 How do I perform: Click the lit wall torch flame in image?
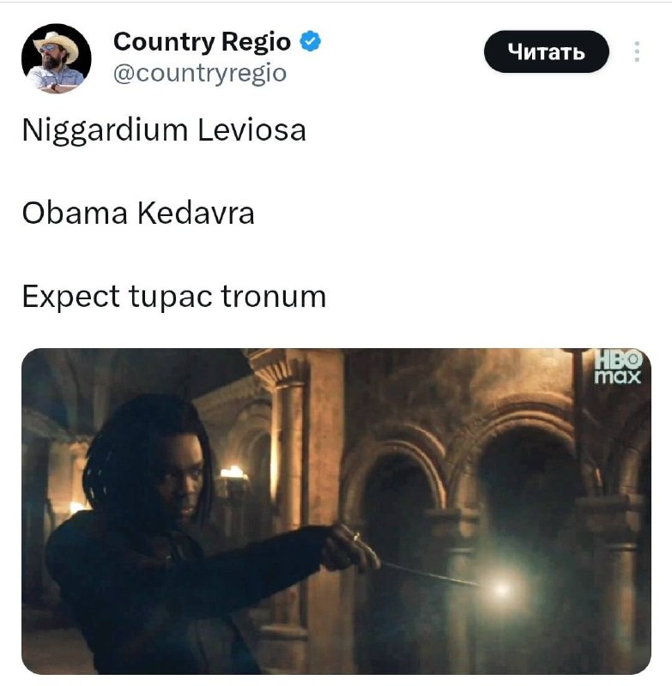[233, 472]
